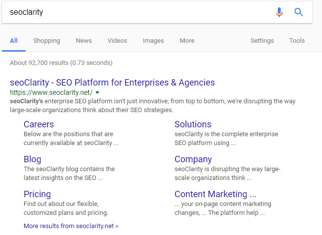The image size is (322, 235).
Task: Open the Videos tab
Action: click(117, 41)
